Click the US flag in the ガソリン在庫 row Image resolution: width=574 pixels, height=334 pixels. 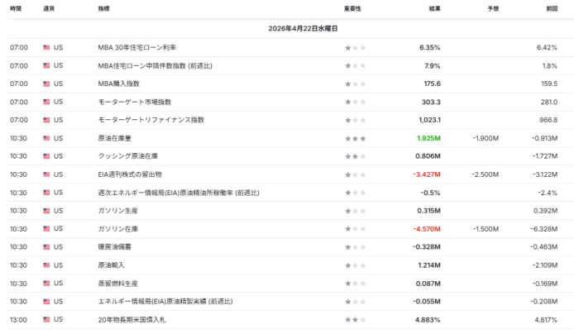(46, 229)
